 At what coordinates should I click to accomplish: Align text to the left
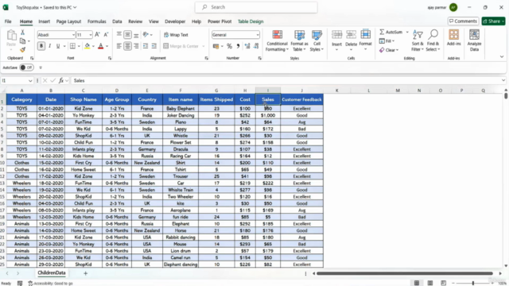(x=119, y=46)
